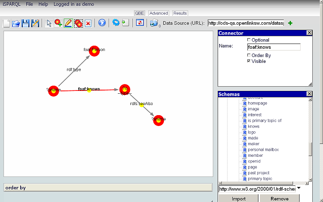Click the Connector panel resize grip

click(310, 84)
